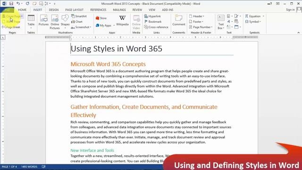Open the Symbol dropdown
This screenshot has height=170, width=302.
point(253,22)
